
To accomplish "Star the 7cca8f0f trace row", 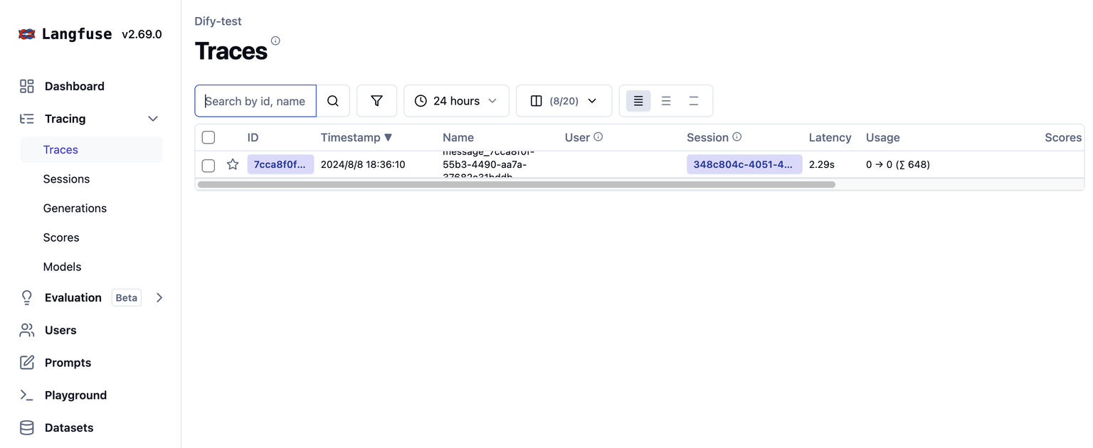I will [233, 164].
